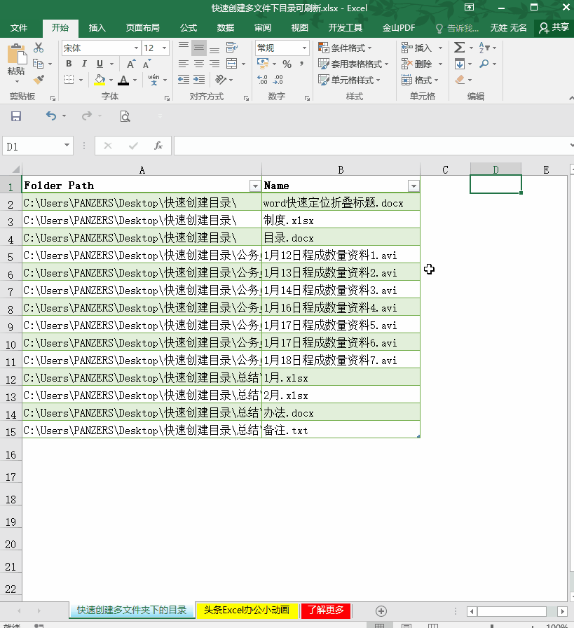The height and width of the screenshot is (628, 574).
Task: Undo last action
Action: (51, 116)
